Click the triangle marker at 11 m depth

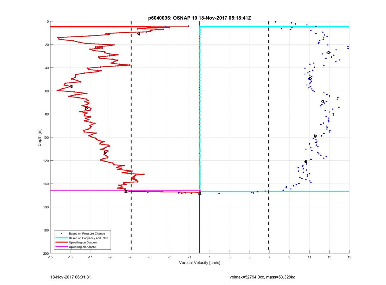coord(139,34)
